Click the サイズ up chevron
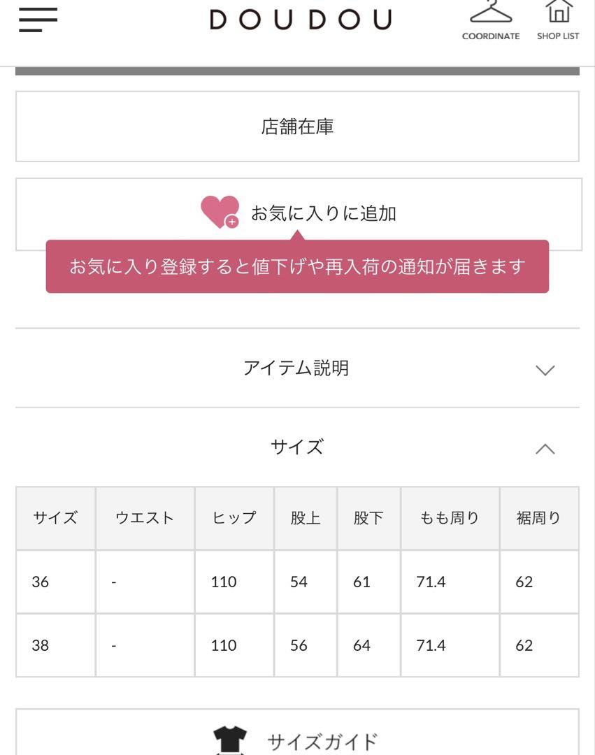Screen dimensions: 595x755 [x=545, y=449]
